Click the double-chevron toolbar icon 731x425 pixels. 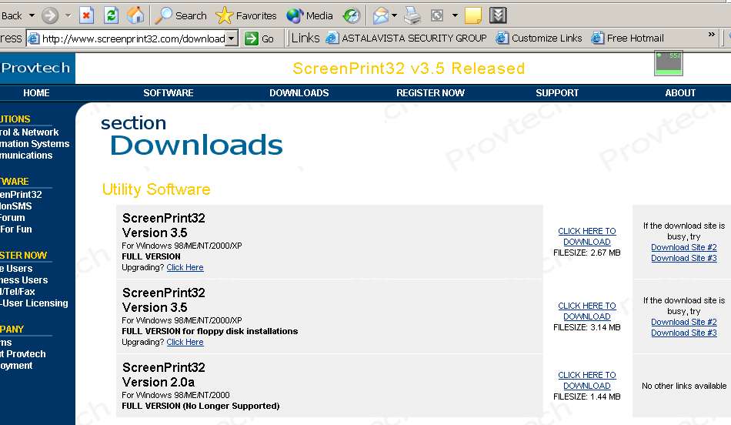498,16
